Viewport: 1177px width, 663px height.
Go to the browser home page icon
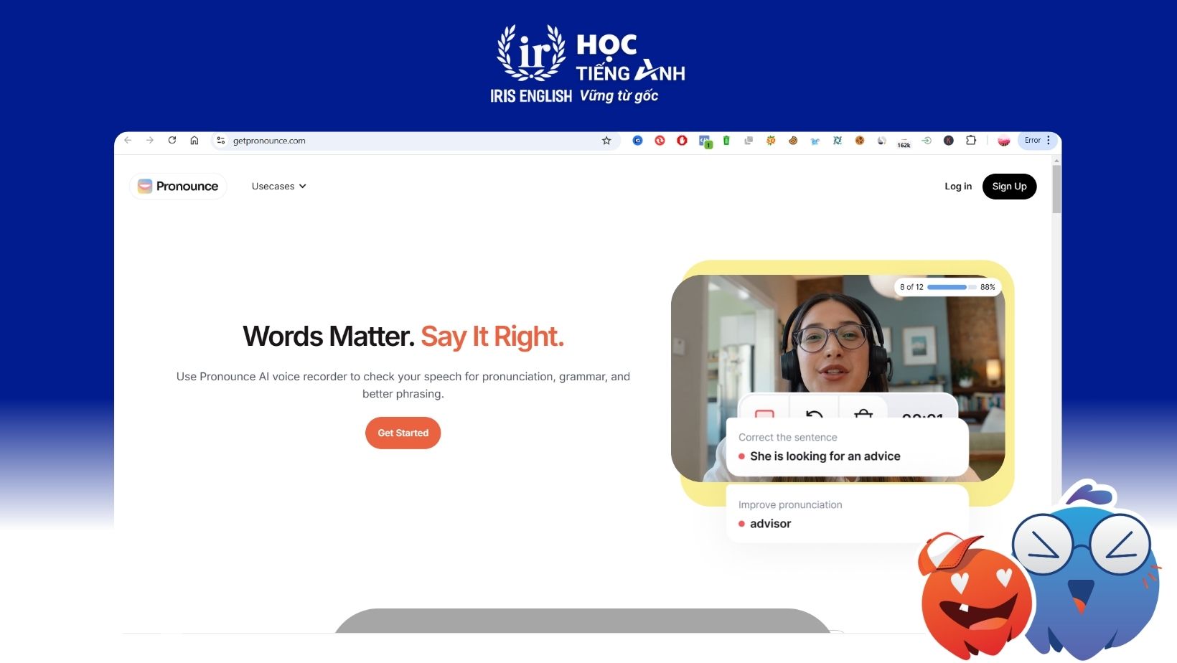point(194,141)
